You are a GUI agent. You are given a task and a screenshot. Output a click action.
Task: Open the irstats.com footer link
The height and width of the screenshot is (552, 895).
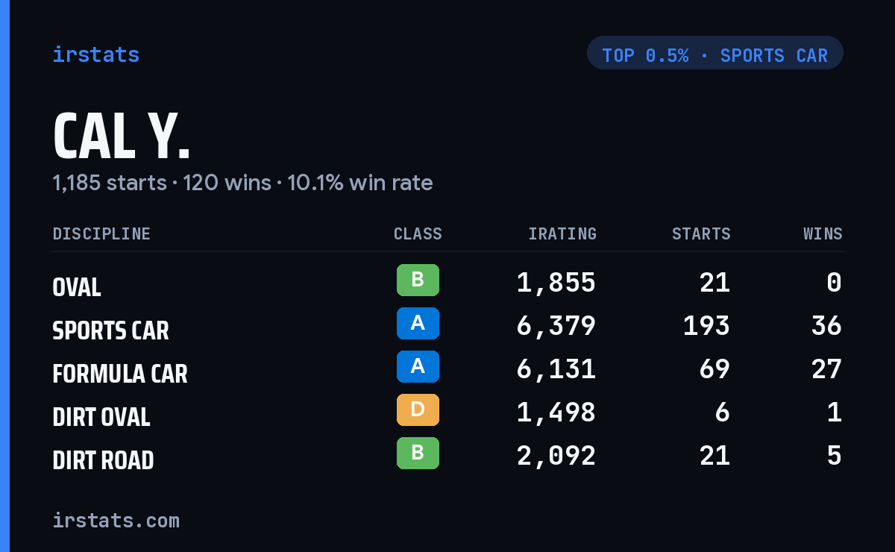(116, 520)
